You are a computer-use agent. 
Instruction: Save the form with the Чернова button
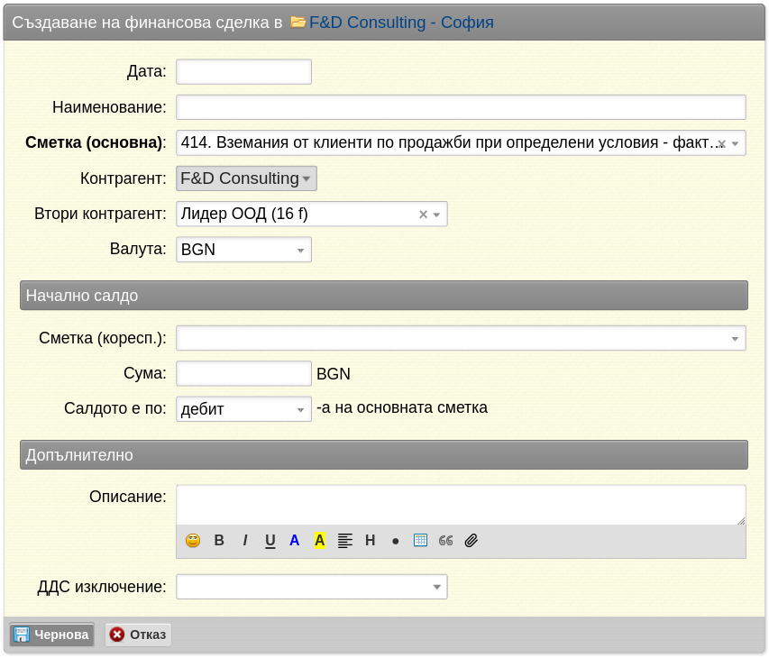pyautogui.click(x=52, y=635)
